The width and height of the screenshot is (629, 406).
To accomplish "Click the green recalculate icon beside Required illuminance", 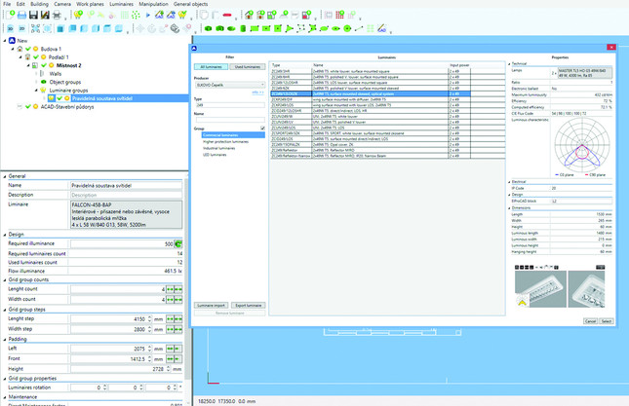I will 179,243.
